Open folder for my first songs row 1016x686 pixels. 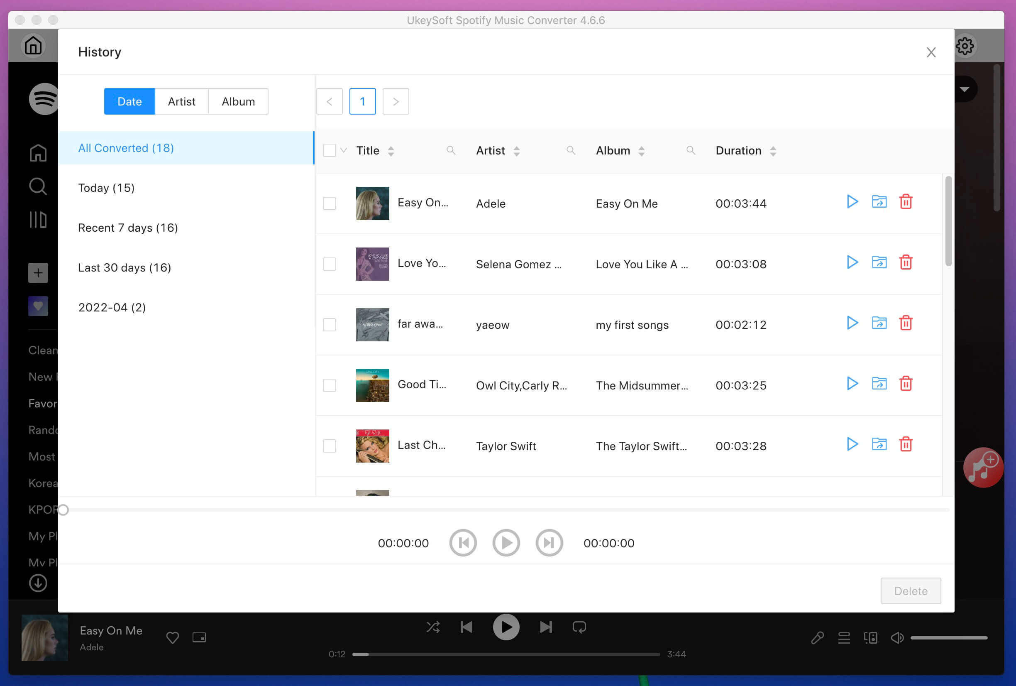[879, 323]
